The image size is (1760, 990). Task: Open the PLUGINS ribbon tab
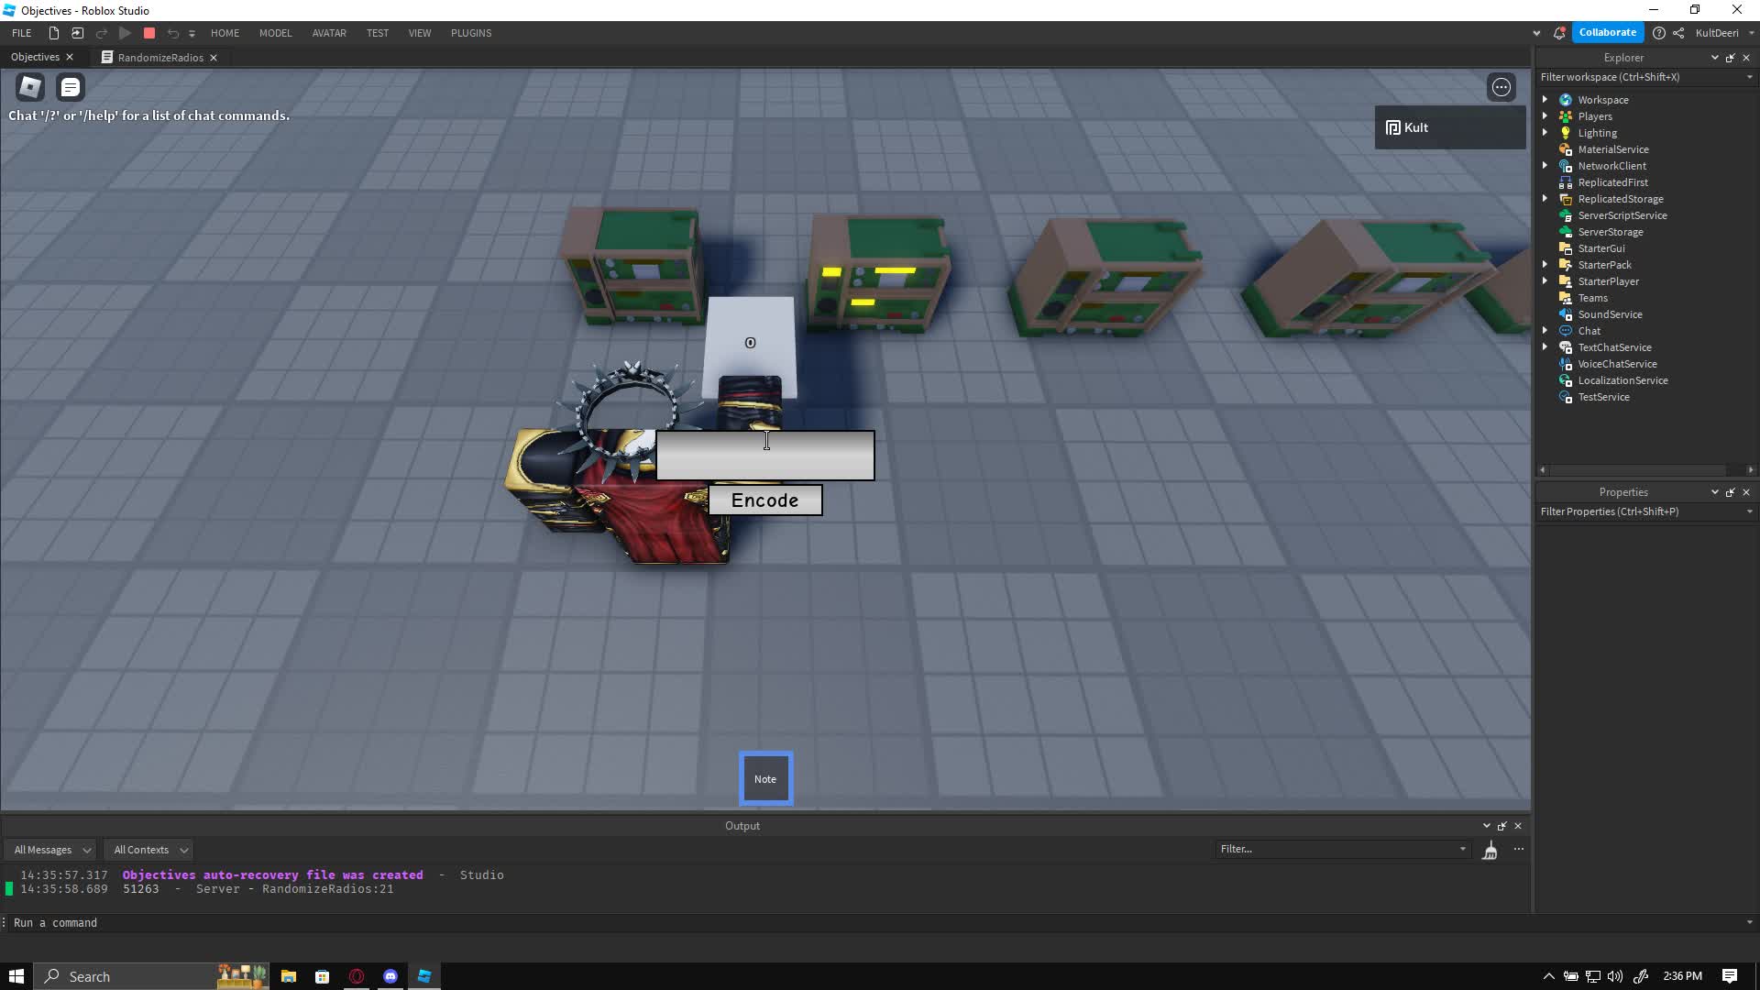[470, 33]
